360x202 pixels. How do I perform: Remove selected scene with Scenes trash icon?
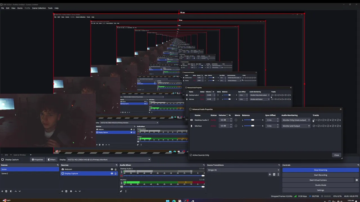[6, 191]
